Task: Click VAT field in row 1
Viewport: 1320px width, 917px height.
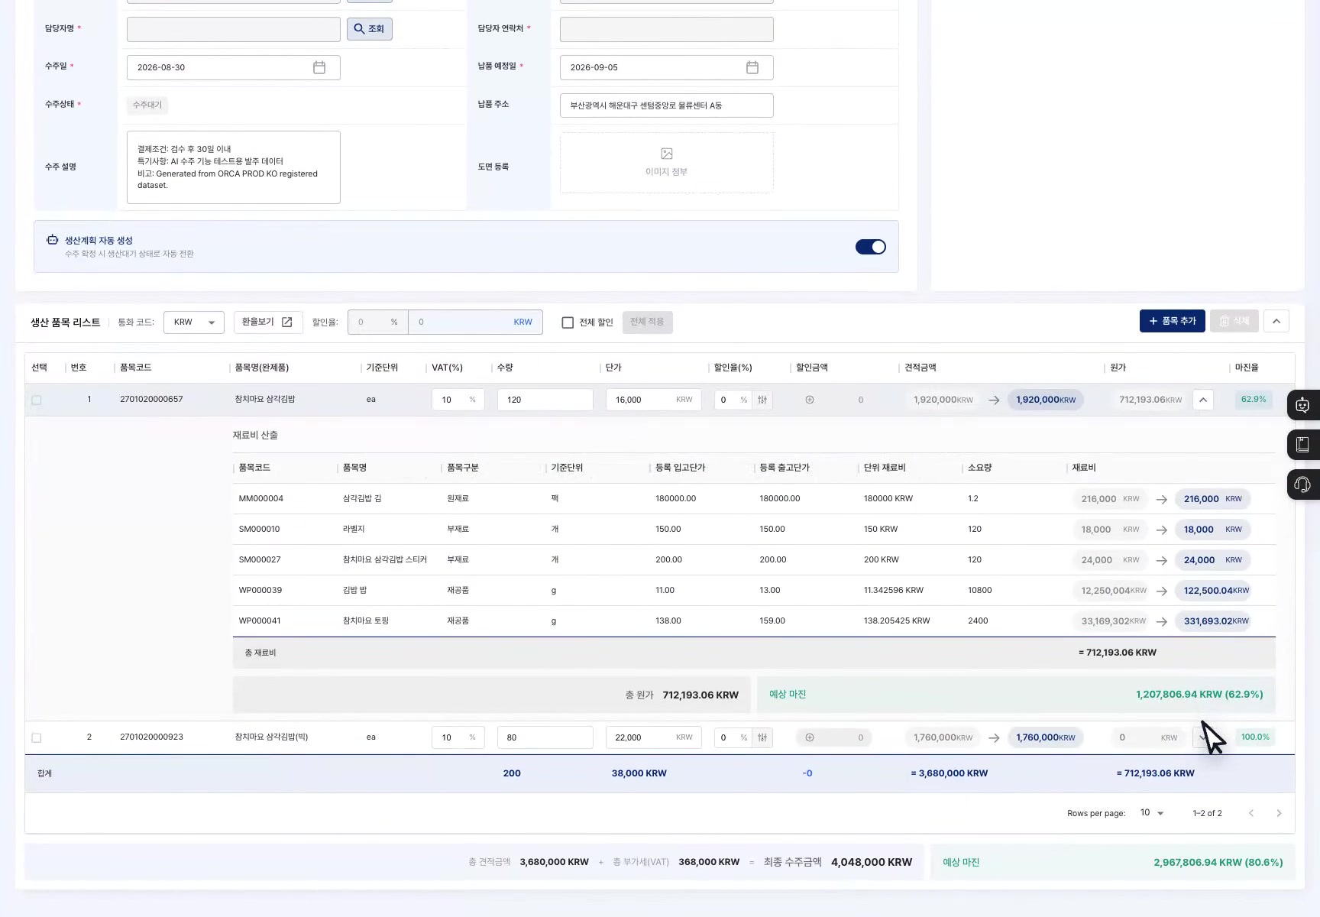Action: [458, 400]
